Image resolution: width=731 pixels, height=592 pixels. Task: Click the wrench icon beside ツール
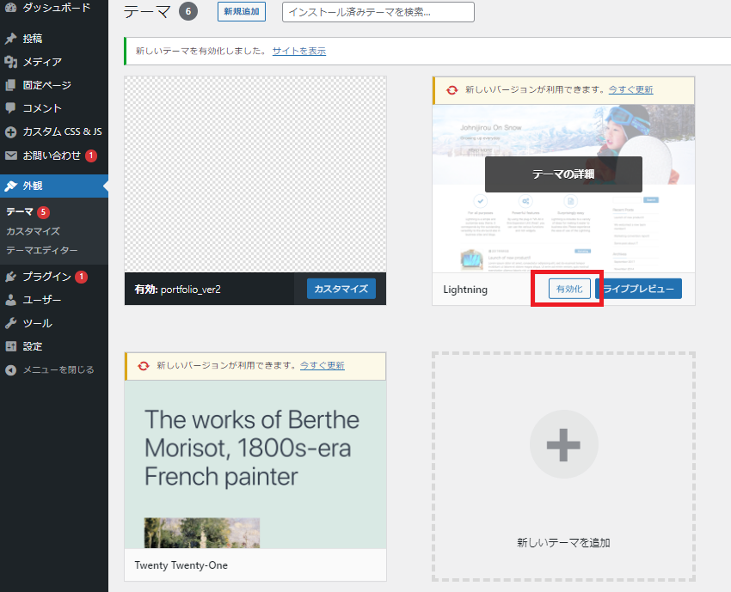tap(10, 323)
